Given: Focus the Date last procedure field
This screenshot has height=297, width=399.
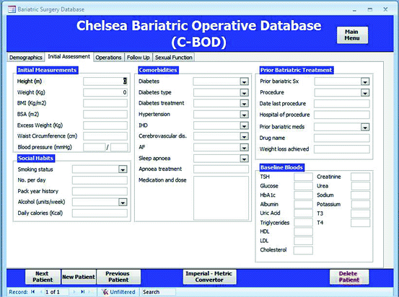Looking at the screenshot, I should click(x=342, y=104).
